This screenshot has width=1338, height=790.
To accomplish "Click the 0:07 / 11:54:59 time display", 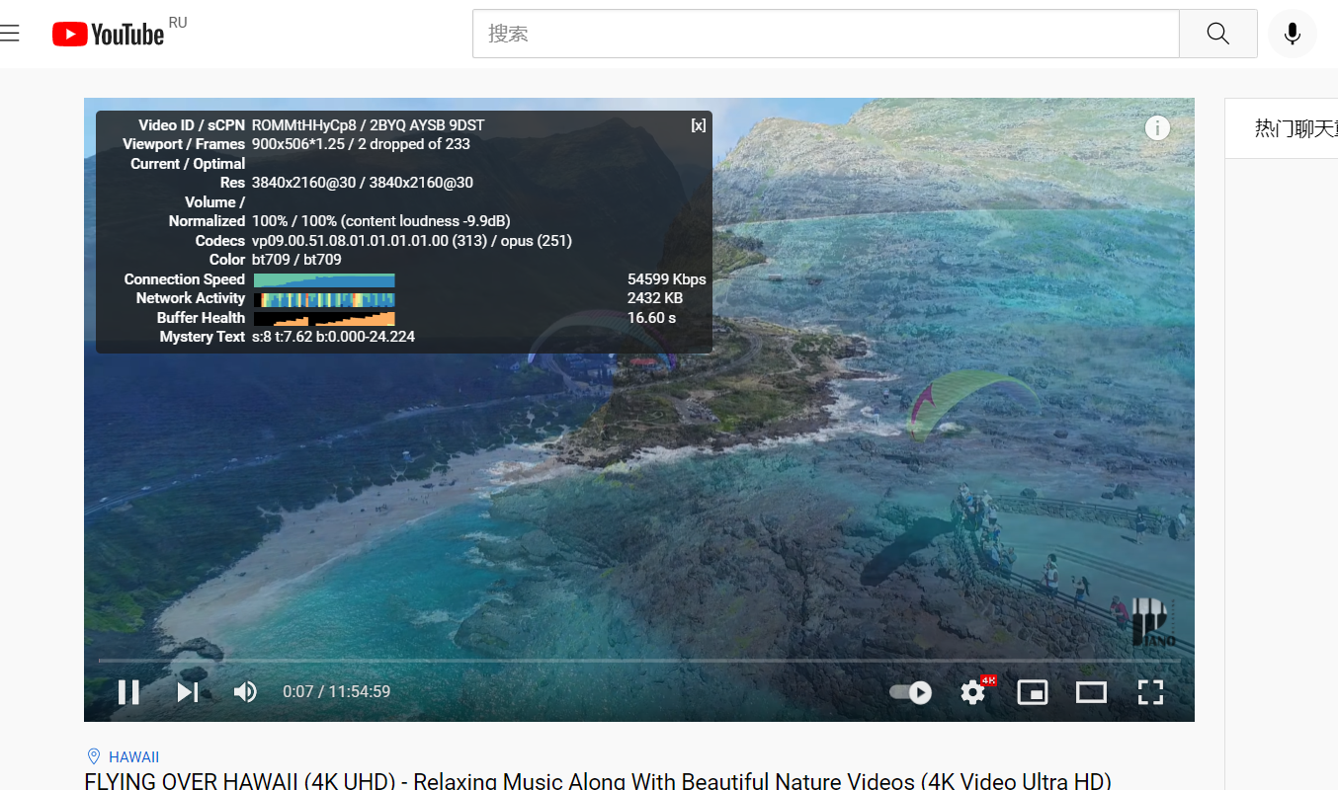I will [x=337, y=691].
